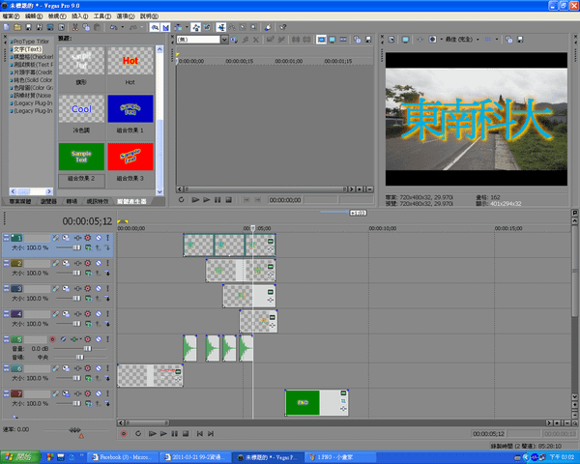Toggle timeline loop playback icon
This screenshot has width=580, height=464.
[137, 433]
